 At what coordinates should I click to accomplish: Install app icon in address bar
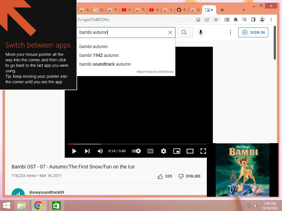(x=198, y=20)
